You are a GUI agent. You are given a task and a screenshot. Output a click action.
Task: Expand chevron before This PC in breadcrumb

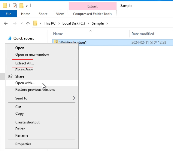pyautogui.click(x=40, y=23)
